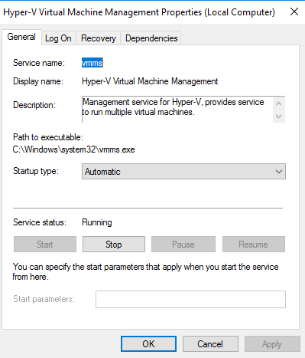Click the Service status label
This screenshot has width=305, height=358.
click(x=40, y=222)
